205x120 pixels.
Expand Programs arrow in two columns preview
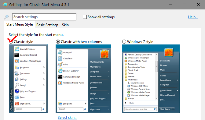point(86,104)
